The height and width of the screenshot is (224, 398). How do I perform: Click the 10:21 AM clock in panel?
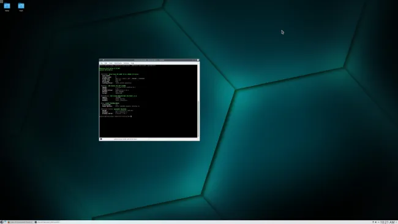pyautogui.click(x=388, y=222)
